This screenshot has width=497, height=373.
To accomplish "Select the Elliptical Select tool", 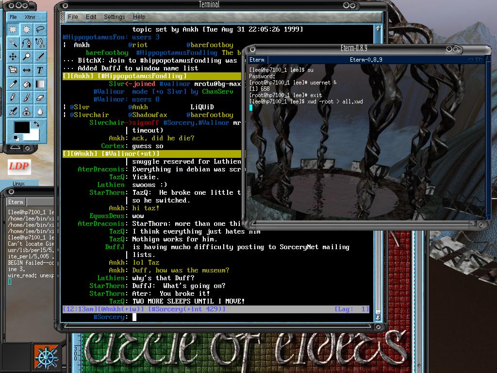I will click(27, 29).
